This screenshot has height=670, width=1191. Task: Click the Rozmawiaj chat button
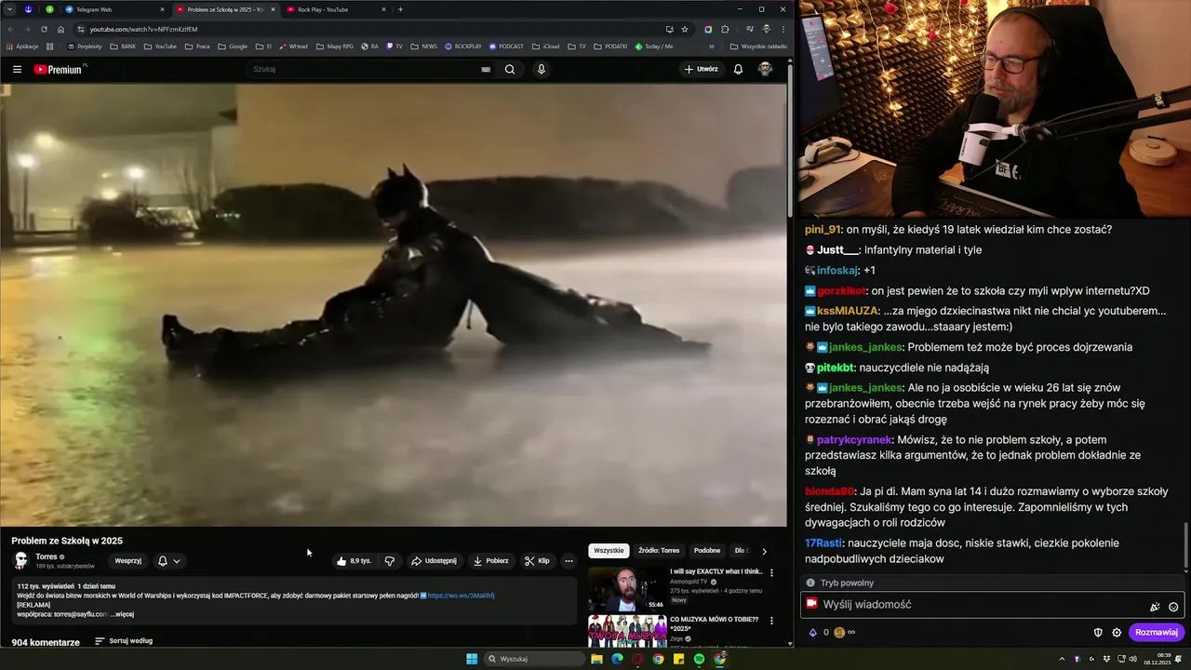coord(1157,633)
